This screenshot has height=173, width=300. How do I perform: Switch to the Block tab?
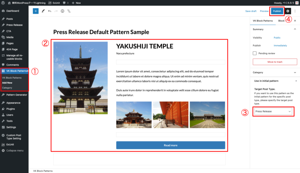(x=281, y=21)
